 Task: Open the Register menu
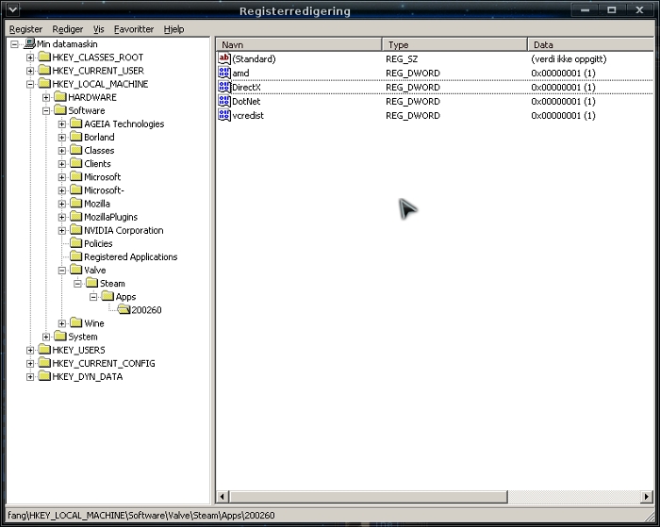click(x=25, y=29)
